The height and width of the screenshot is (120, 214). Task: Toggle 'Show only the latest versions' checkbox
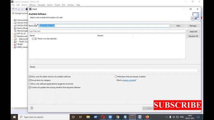(x=30, y=77)
